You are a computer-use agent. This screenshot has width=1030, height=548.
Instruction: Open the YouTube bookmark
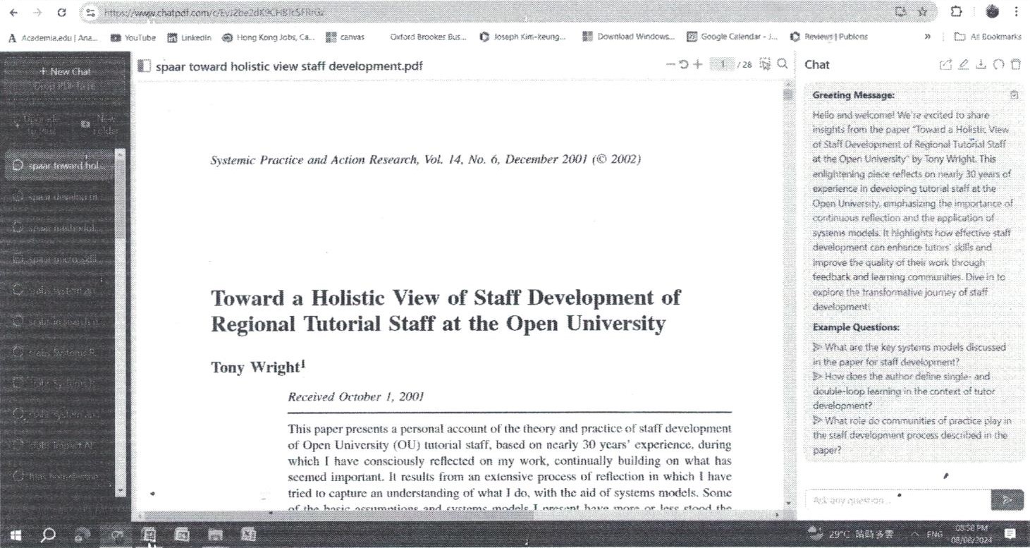point(134,37)
